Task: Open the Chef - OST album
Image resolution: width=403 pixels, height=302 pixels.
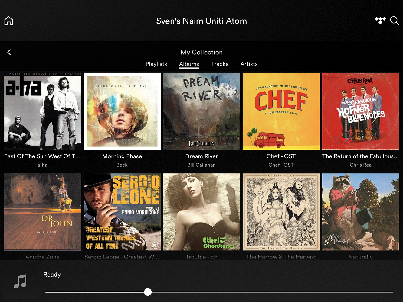Action: pyautogui.click(x=281, y=111)
